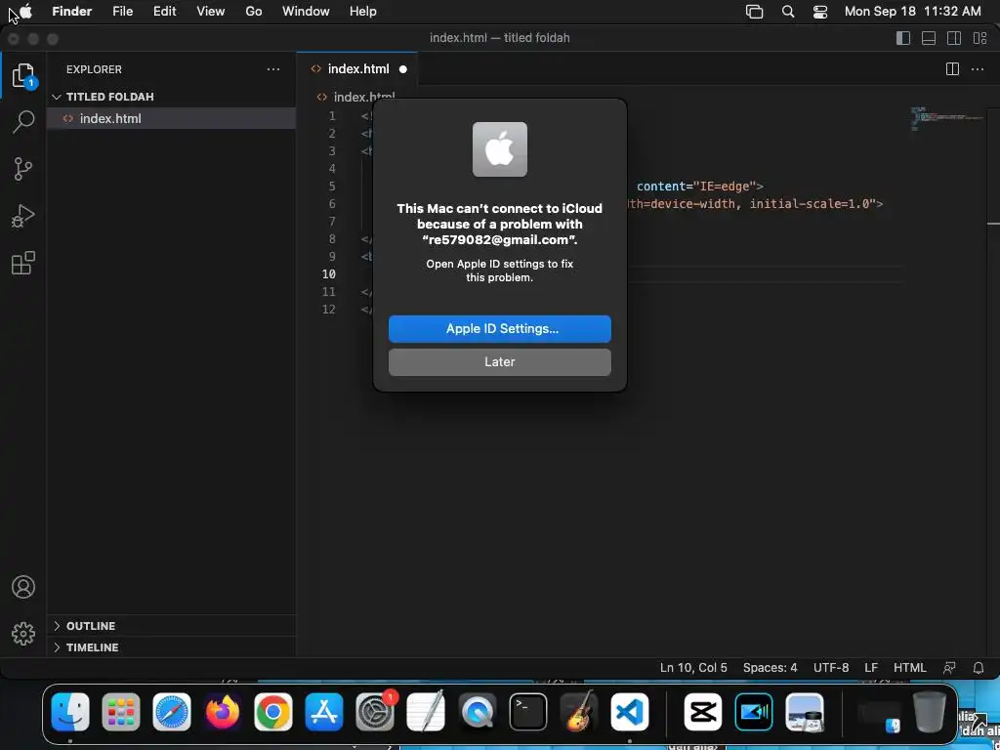This screenshot has width=1000, height=750.
Task: Click the date and time clock
Action: pos(913,12)
